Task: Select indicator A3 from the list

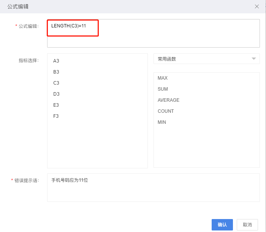Action: pyautogui.click(x=56, y=61)
